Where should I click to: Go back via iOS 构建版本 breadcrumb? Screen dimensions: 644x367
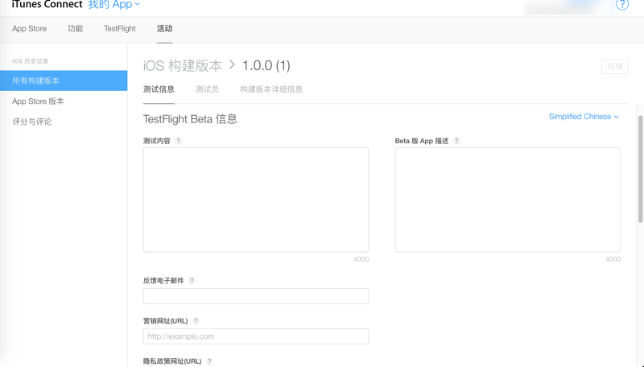click(x=183, y=66)
